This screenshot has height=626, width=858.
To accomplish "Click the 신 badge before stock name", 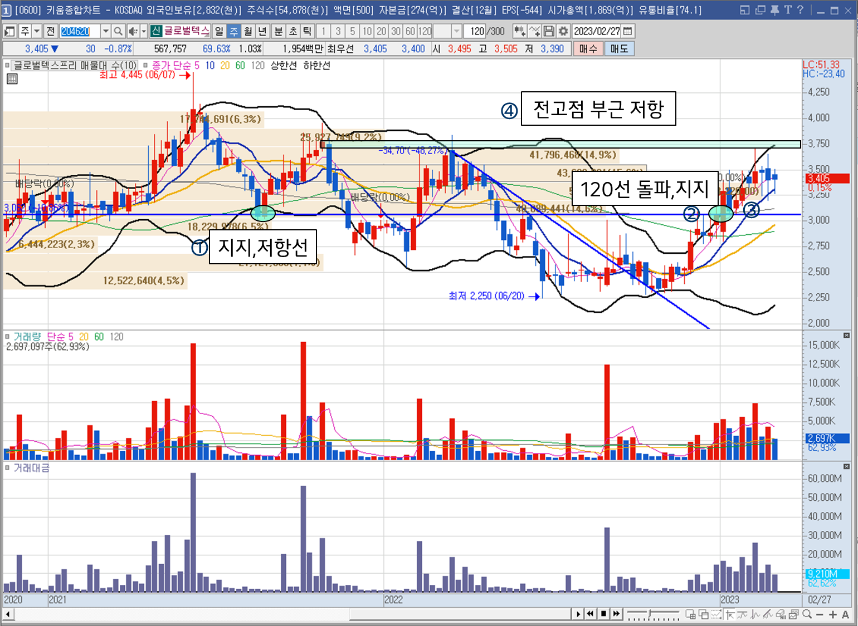I will click(155, 31).
